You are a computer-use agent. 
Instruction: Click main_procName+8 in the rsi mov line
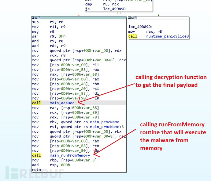click(107, 127)
